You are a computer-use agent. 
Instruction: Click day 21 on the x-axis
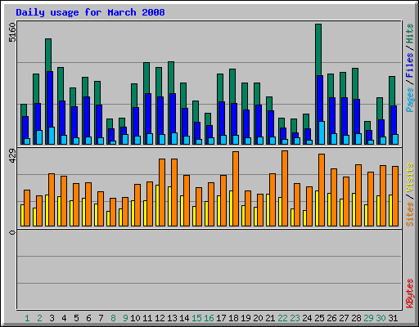pos(270,318)
